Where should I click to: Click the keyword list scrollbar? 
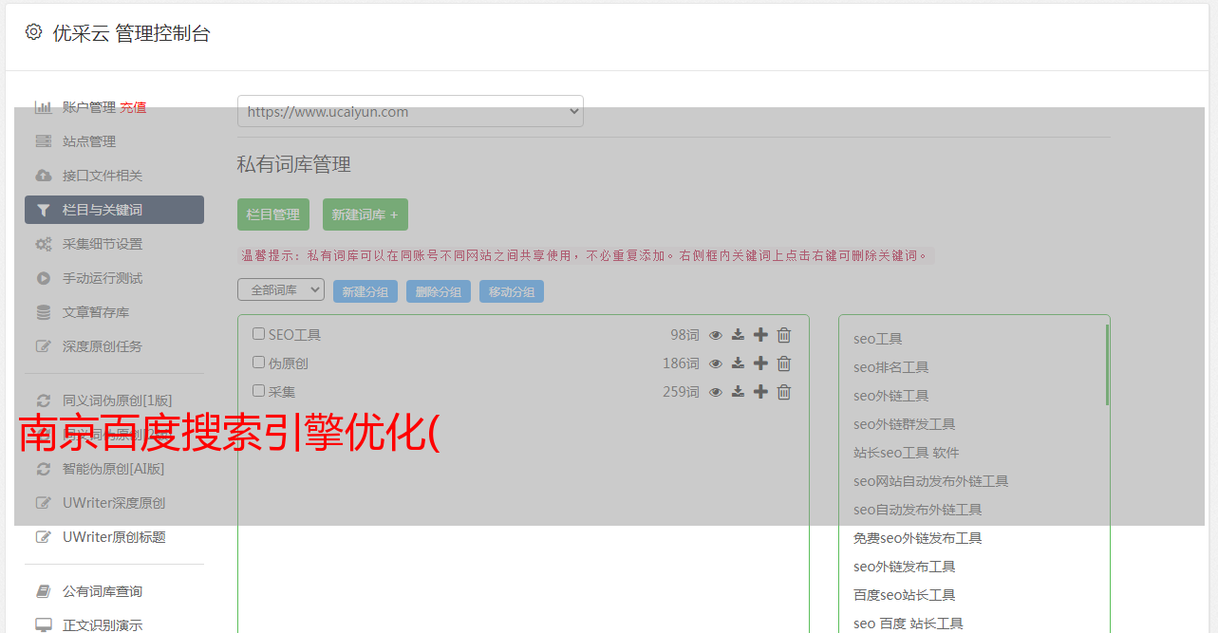(x=1107, y=364)
